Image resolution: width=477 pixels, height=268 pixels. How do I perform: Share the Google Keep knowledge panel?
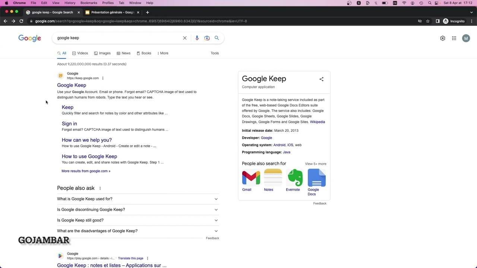321,79
